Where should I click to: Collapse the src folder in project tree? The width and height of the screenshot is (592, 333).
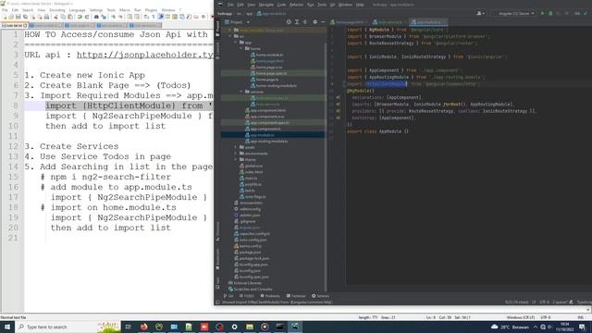(230, 36)
